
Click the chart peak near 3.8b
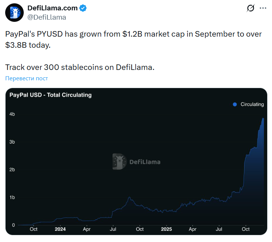pos(263,118)
